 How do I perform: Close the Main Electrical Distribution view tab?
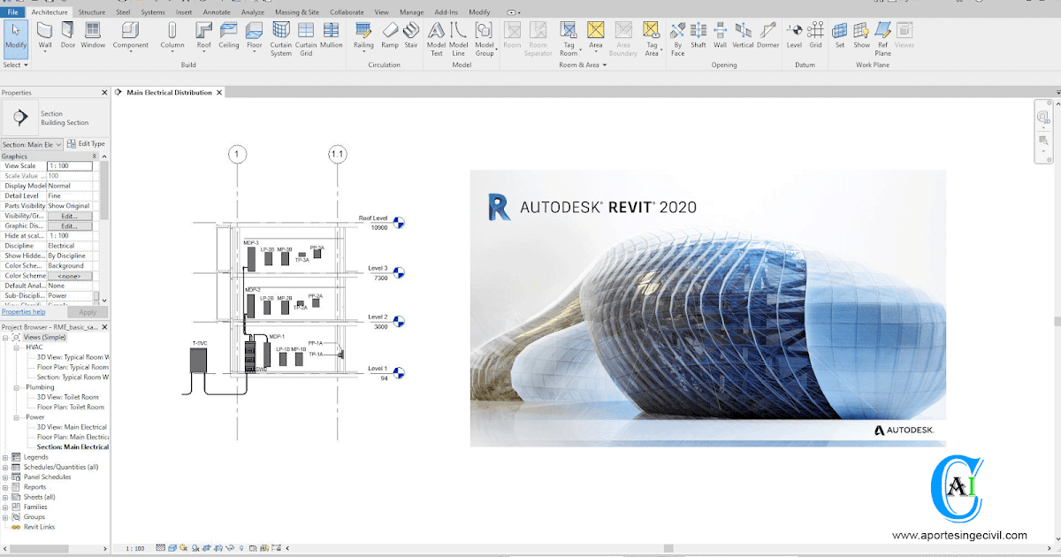(219, 92)
